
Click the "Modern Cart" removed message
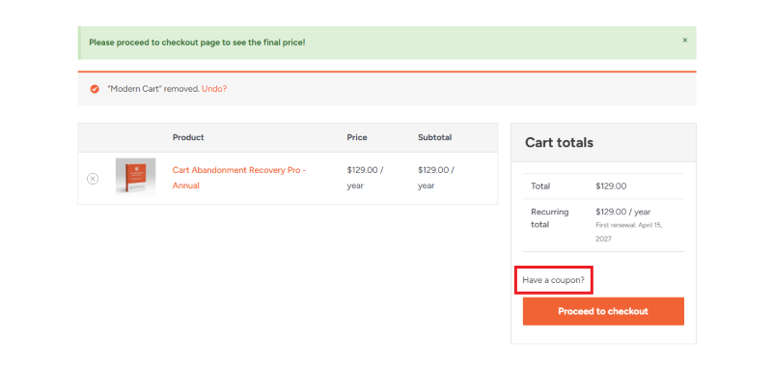pyautogui.click(x=153, y=89)
